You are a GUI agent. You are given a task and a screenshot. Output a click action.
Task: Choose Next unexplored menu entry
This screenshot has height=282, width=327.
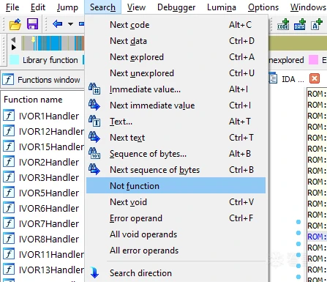(x=176, y=73)
